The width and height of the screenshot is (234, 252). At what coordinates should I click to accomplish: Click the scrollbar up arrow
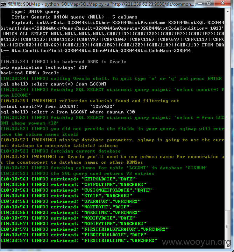(228, 12)
